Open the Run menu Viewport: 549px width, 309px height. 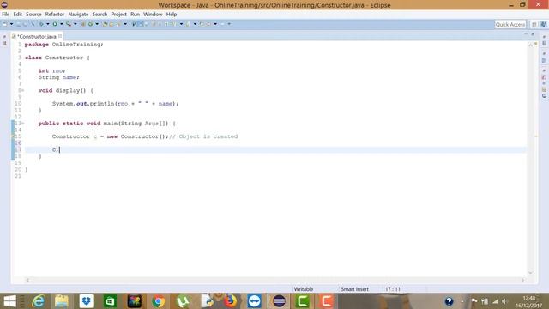click(x=135, y=15)
